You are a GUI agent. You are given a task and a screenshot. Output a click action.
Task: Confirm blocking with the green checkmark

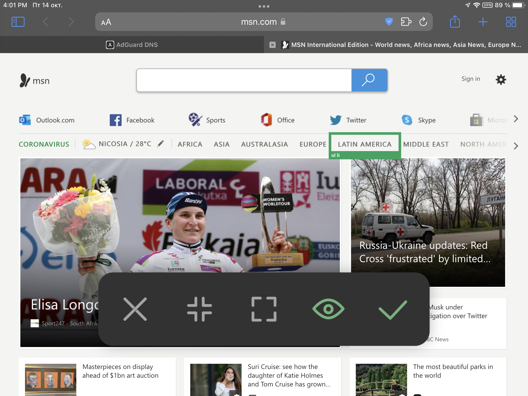[x=393, y=309]
